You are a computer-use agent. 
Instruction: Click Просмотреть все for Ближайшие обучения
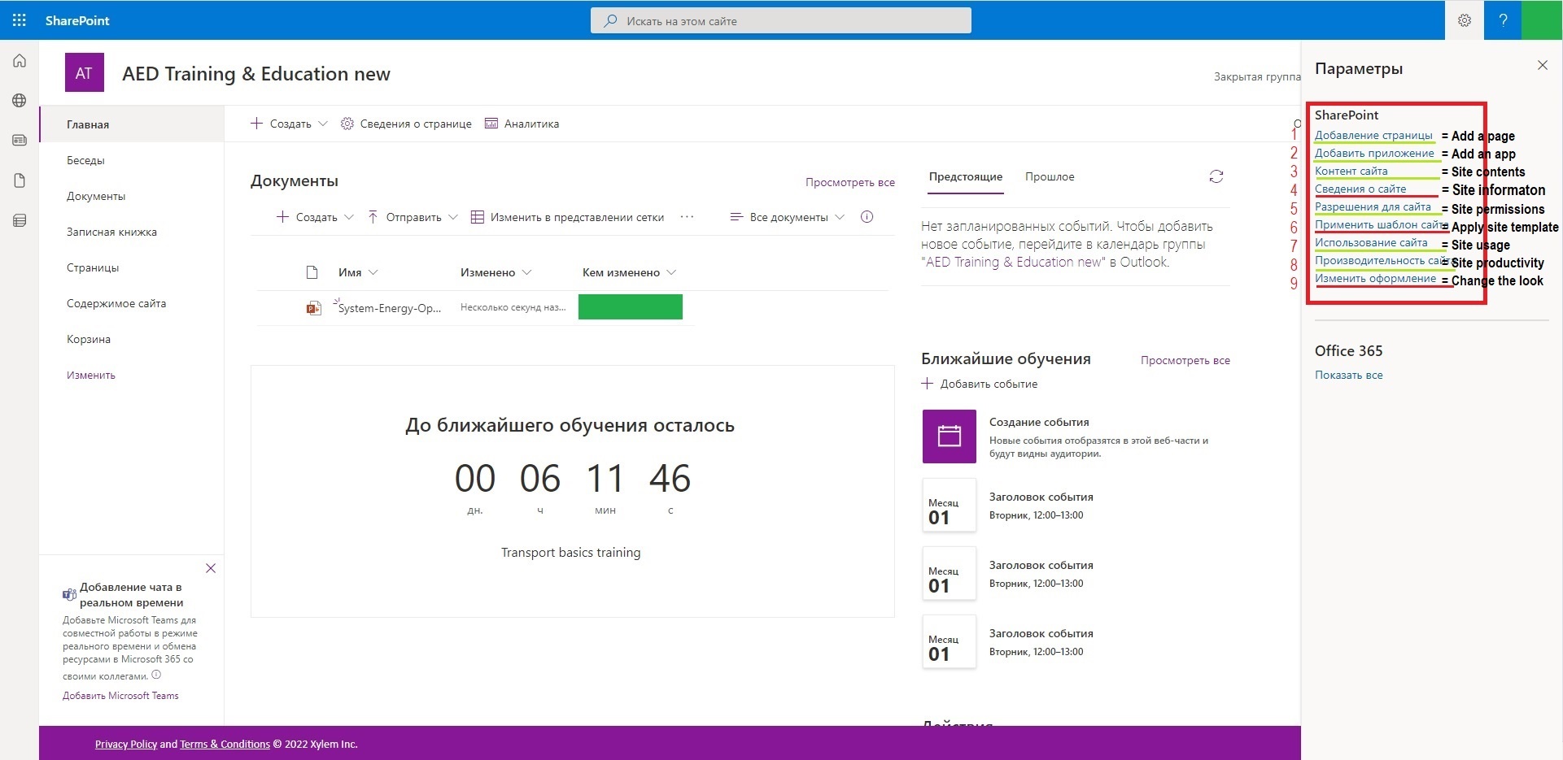point(1185,360)
